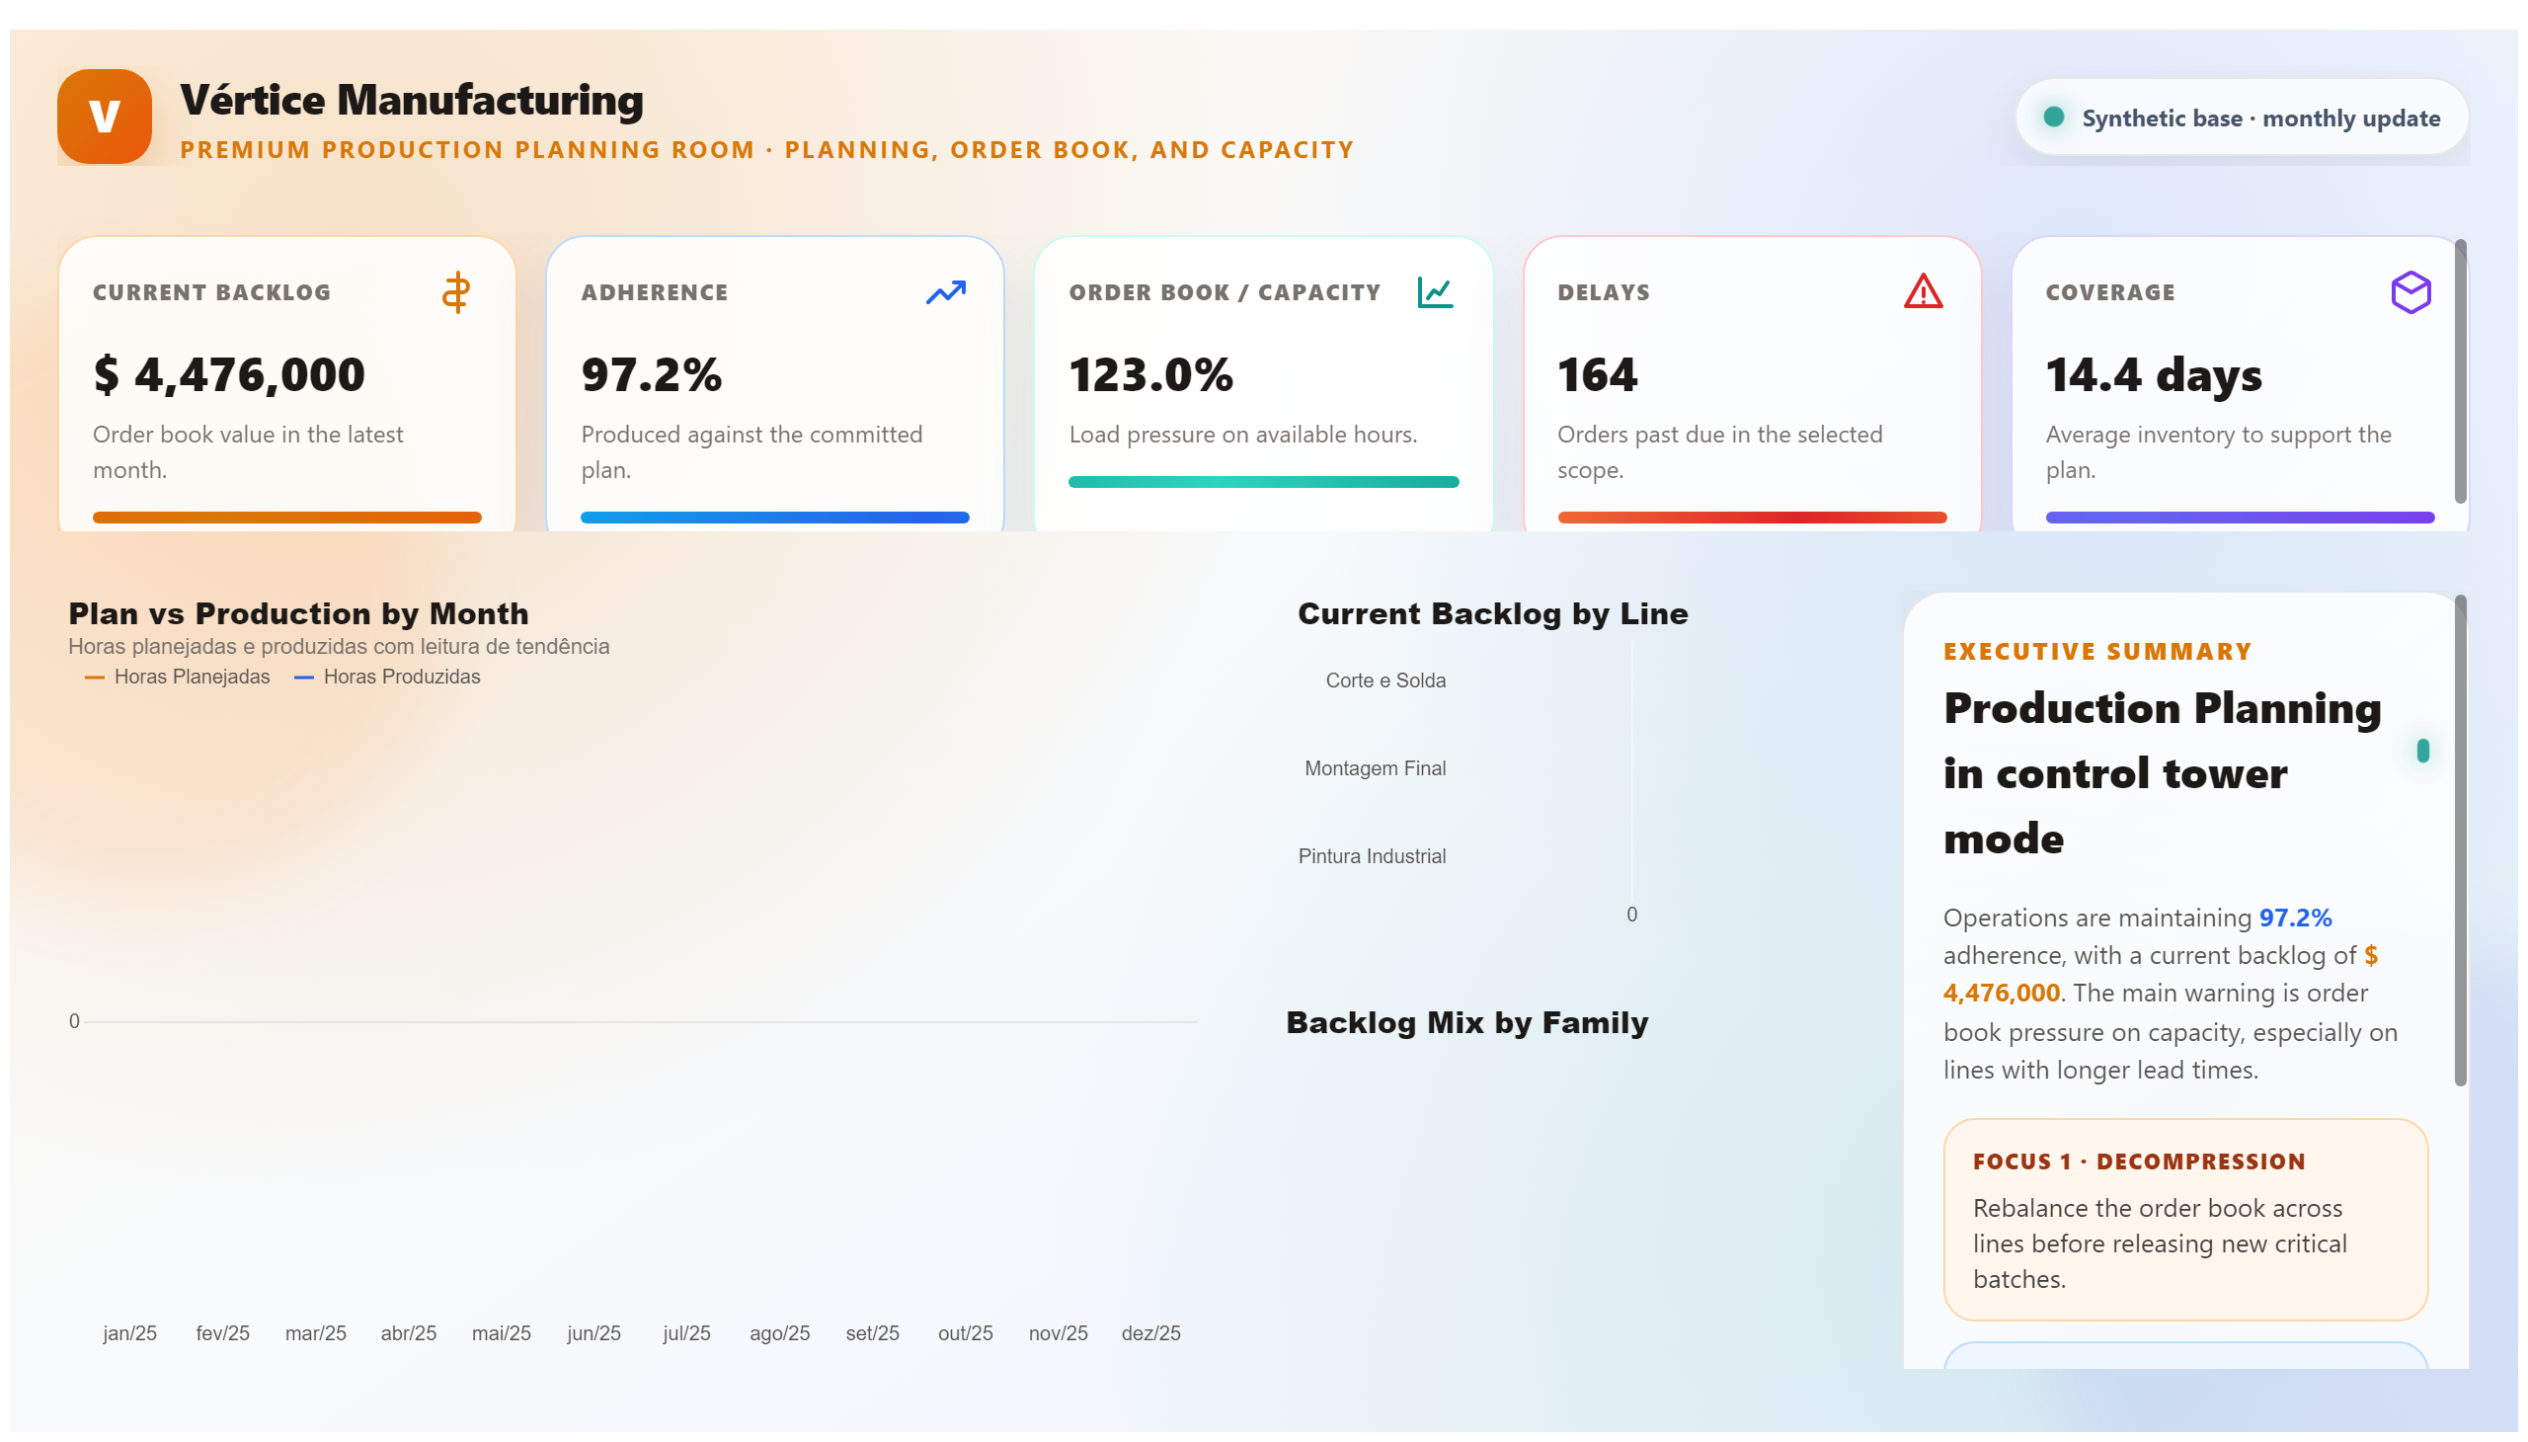Image resolution: width=2528 pixels, height=1442 pixels.
Task: Click the trending arrow icon on Adherence card
Action: click(946, 292)
